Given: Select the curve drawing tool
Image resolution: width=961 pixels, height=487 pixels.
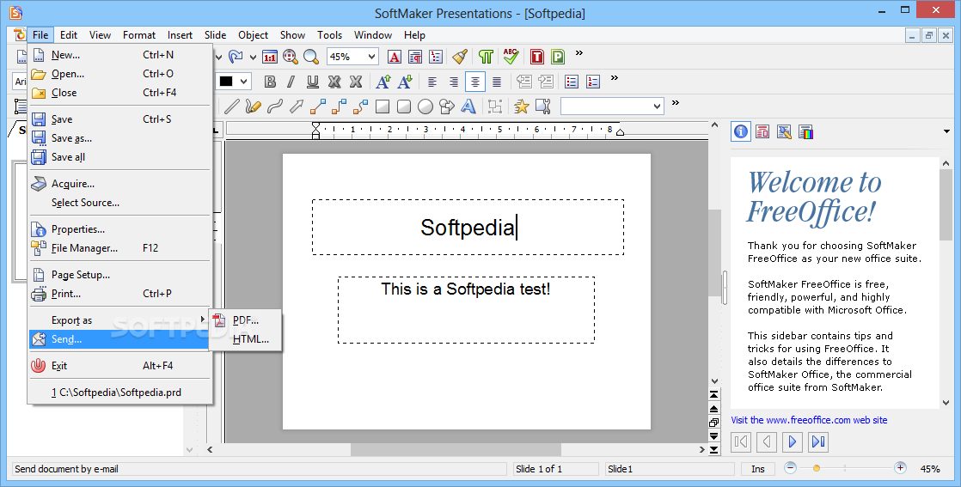Looking at the screenshot, I should point(275,107).
